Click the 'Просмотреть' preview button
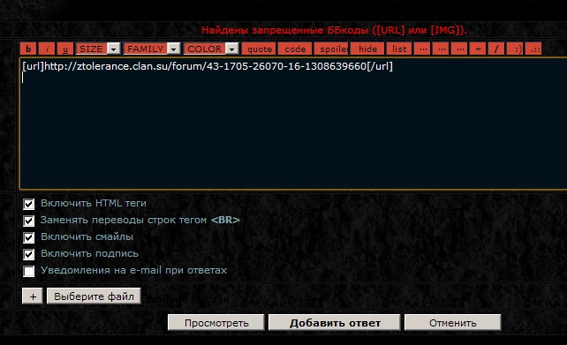The height and width of the screenshot is (345, 567). click(216, 323)
